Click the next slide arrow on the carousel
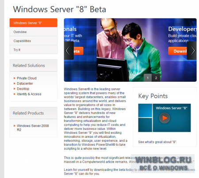199x178 pixels. (x=191, y=51)
